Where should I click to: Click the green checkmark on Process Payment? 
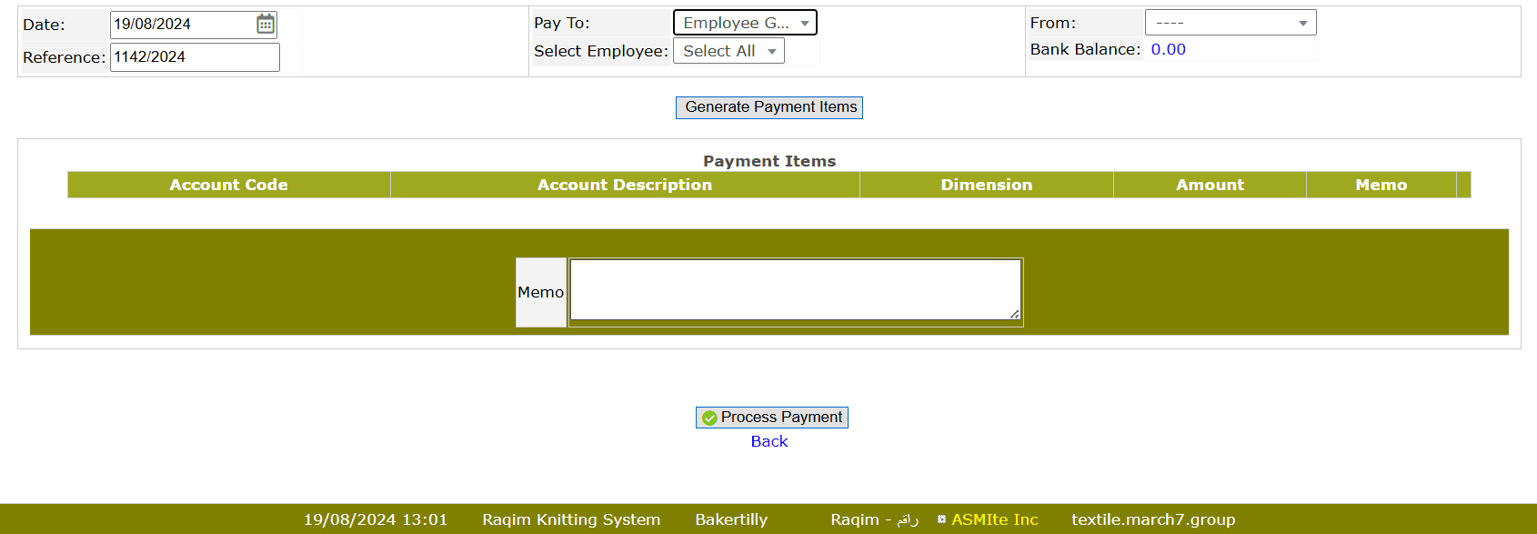[x=709, y=418]
